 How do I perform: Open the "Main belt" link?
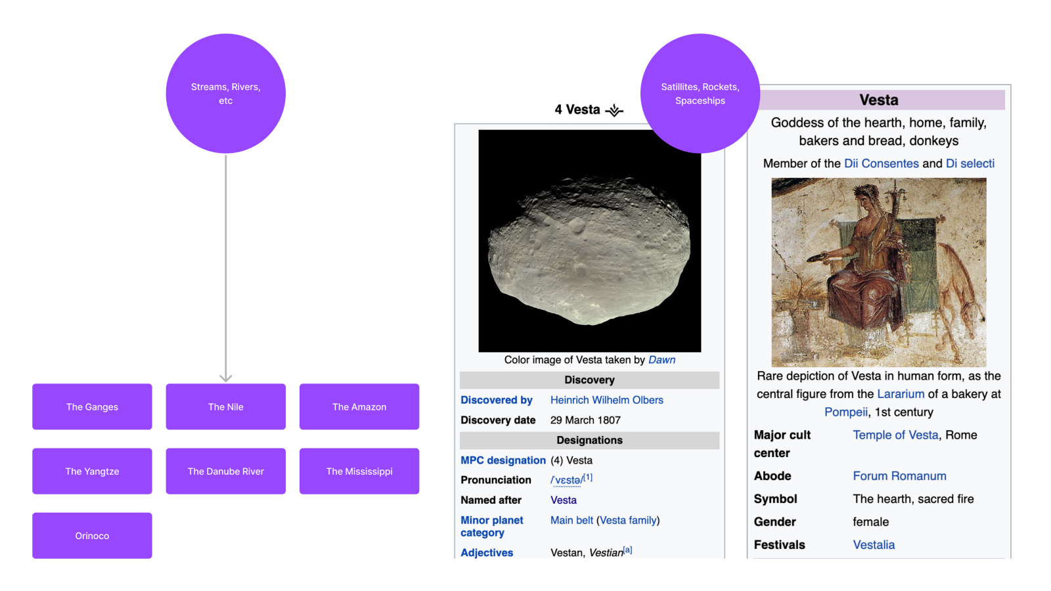tap(571, 520)
